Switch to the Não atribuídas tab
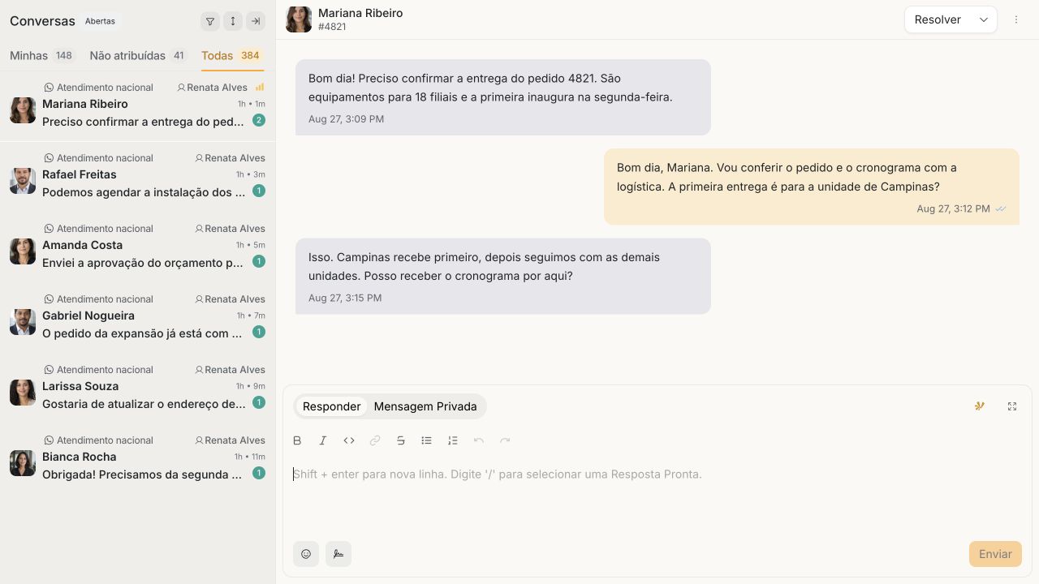 (138, 56)
